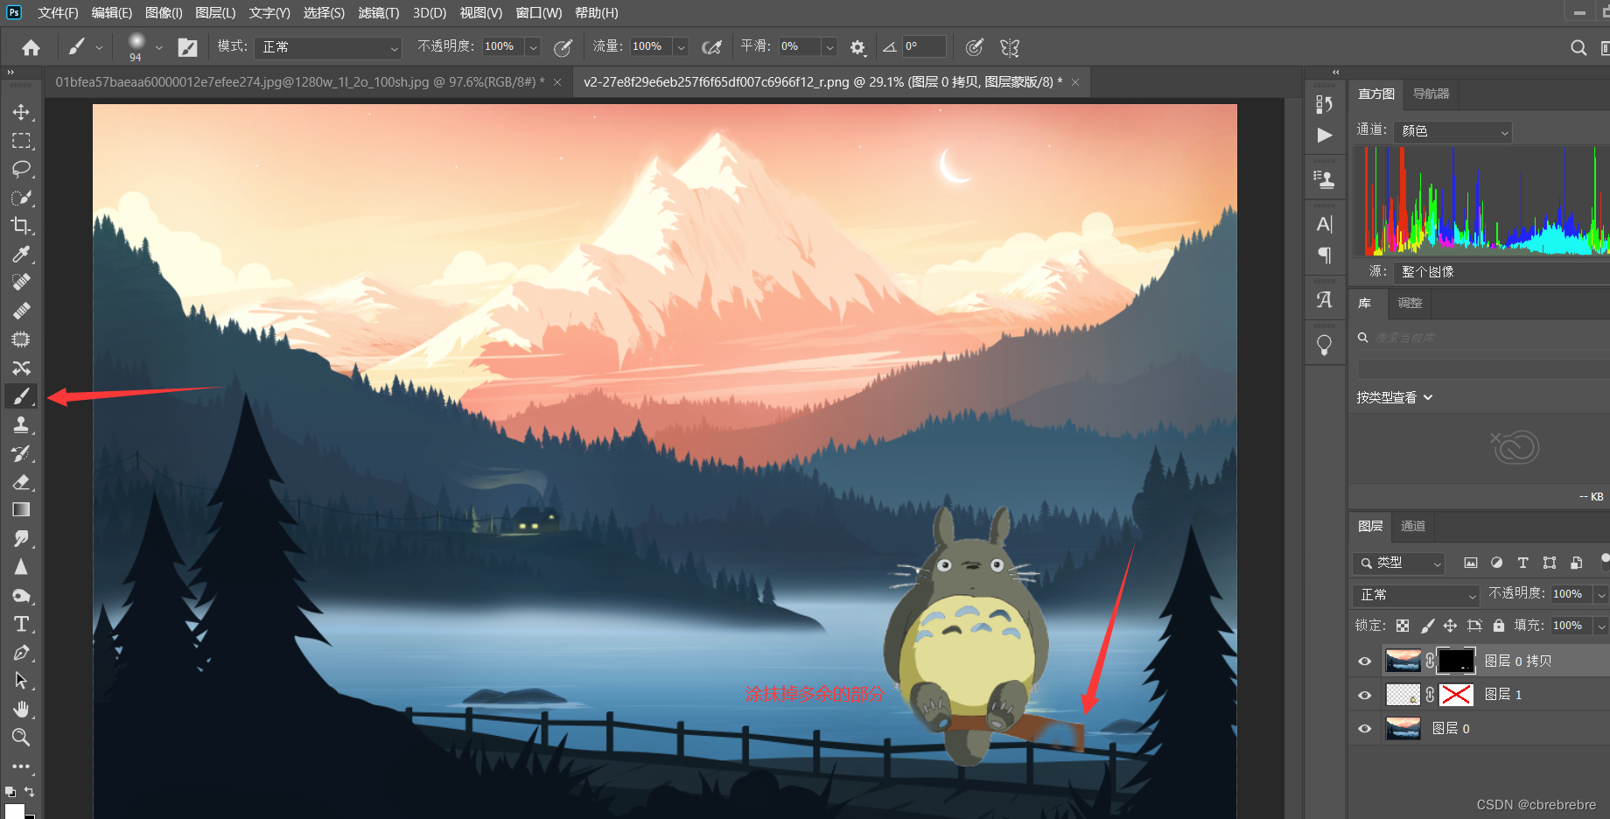Open the Glyphs panel icon

tap(1325, 300)
